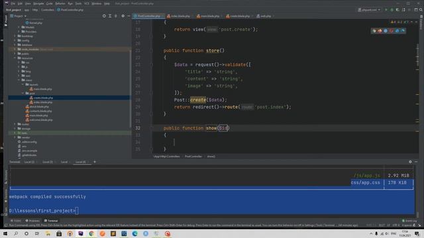Preview file in Internet Explorer icon

(397, 31)
